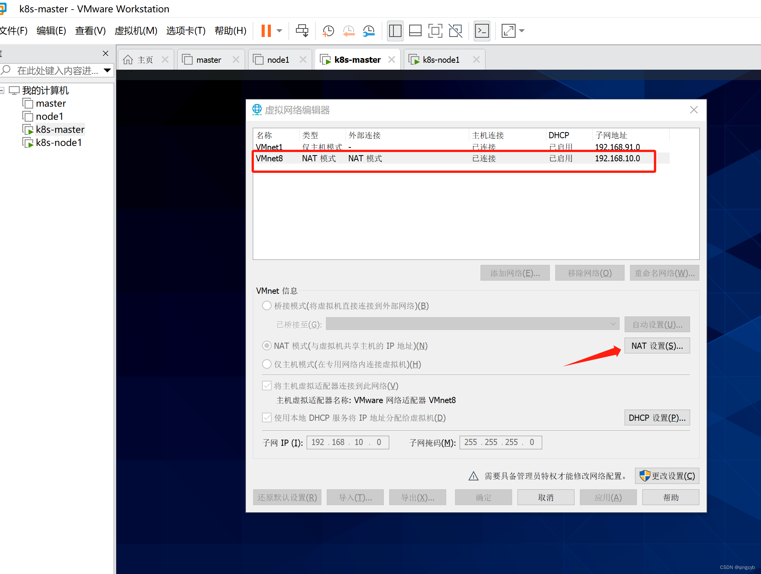This screenshot has height=574, width=761.
Task: Collapse the 我的计算机 tree node
Action: tap(2, 90)
